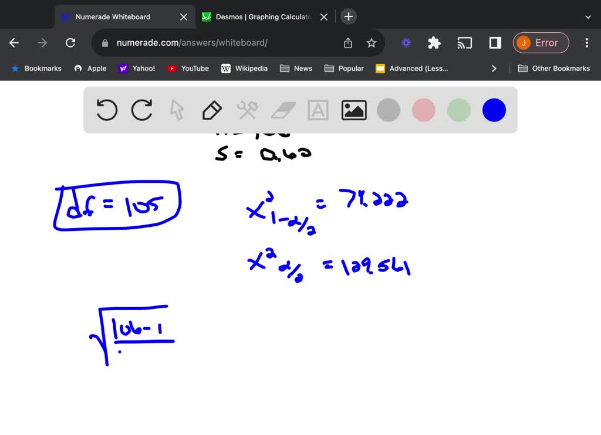The width and height of the screenshot is (601, 435).
Task: Open the purple gear extension icon
Action: pyautogui.click(x=406, y=43)
